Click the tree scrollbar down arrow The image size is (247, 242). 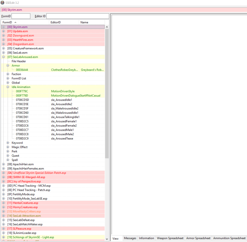pos(107,239)
